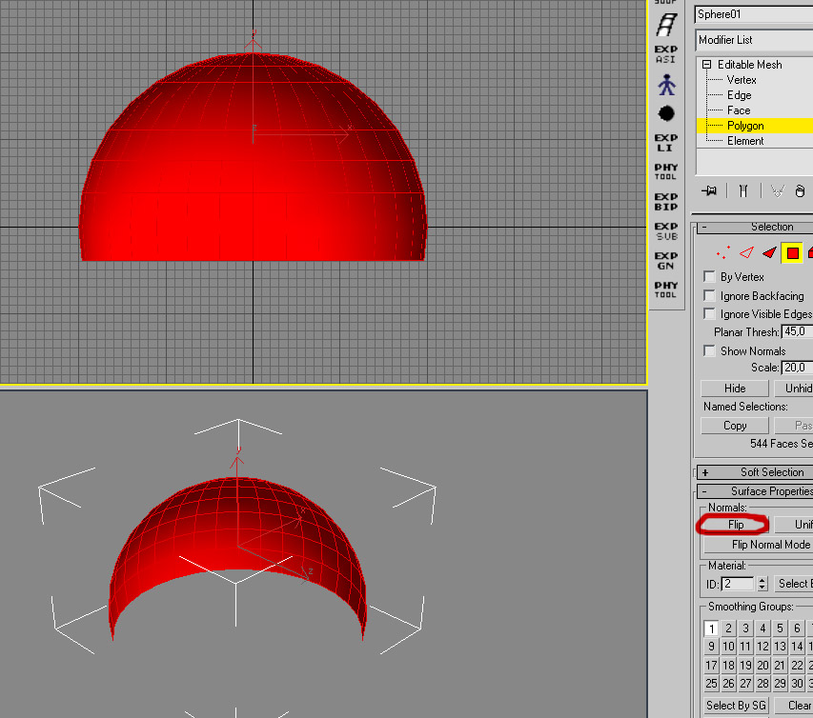
Task: Click the Copy named selection button
Action: click(x=735, y=426)
